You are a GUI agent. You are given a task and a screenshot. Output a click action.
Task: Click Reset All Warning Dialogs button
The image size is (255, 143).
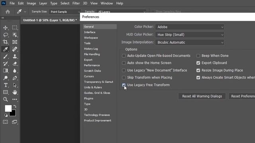[202, 96]
